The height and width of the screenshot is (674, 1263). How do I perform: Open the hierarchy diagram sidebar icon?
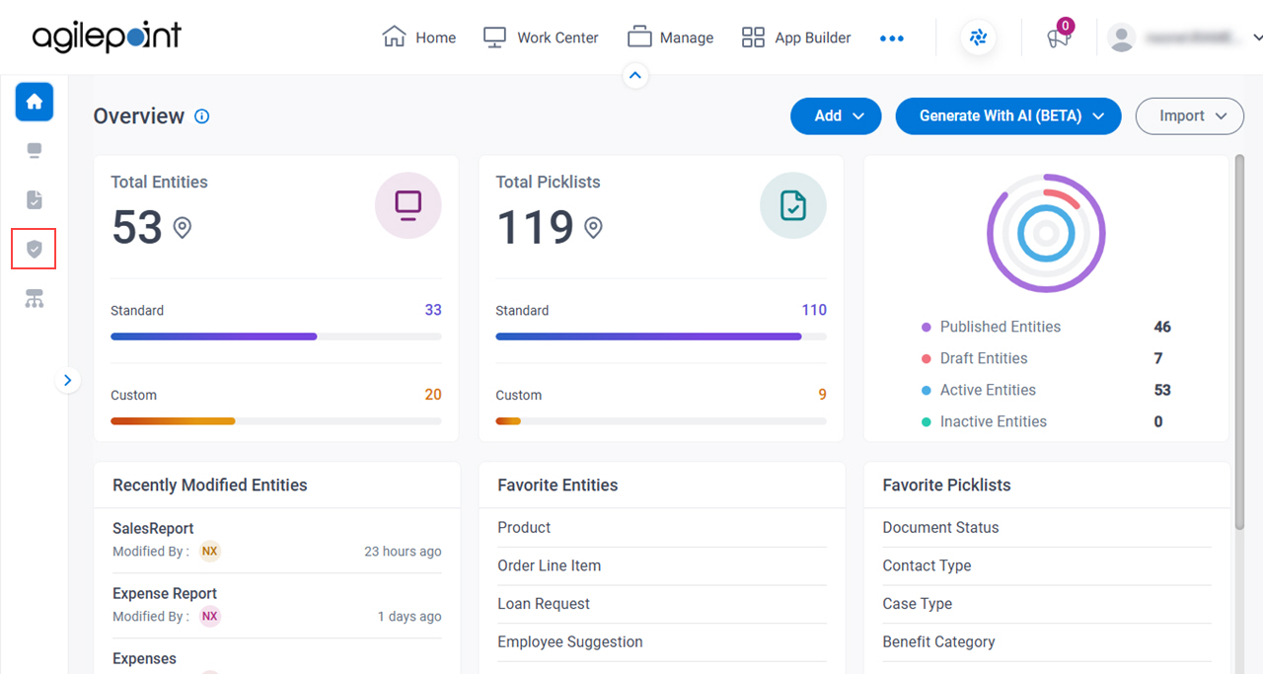(35, 299)
